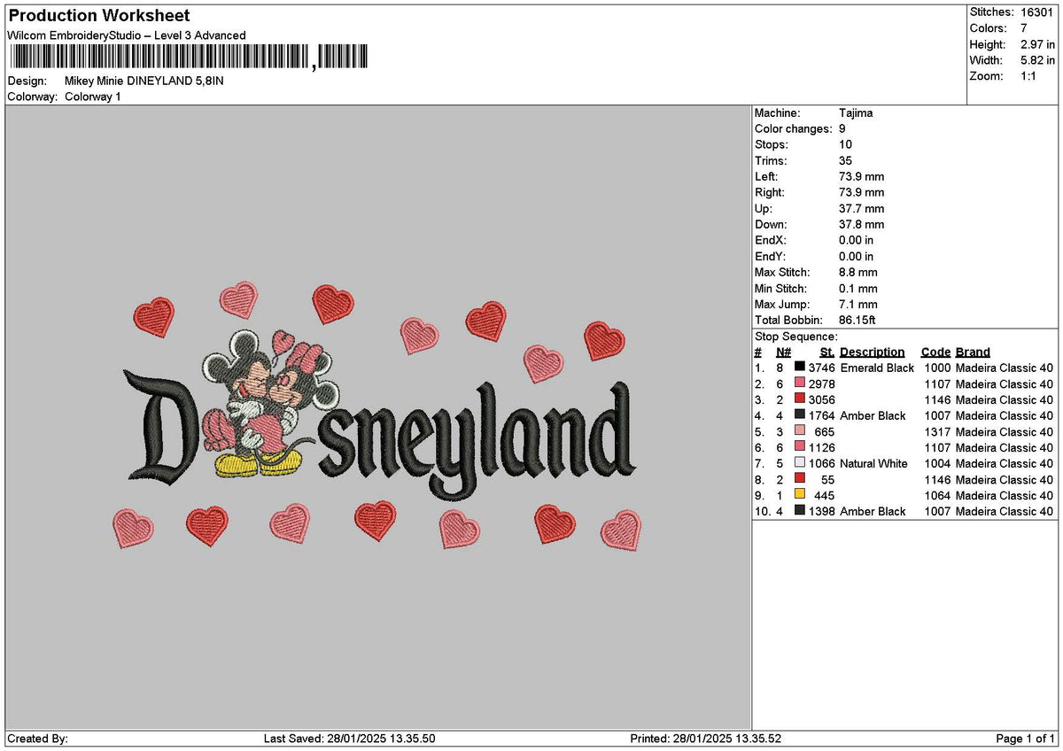1063x751 pixels.
Task: Click code 1317 in the stop sequence
Action: pos(937,431)
